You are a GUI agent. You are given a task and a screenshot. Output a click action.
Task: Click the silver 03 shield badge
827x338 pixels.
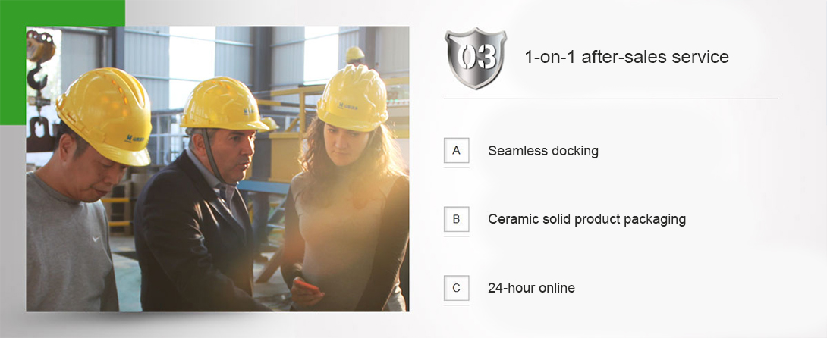475,58
